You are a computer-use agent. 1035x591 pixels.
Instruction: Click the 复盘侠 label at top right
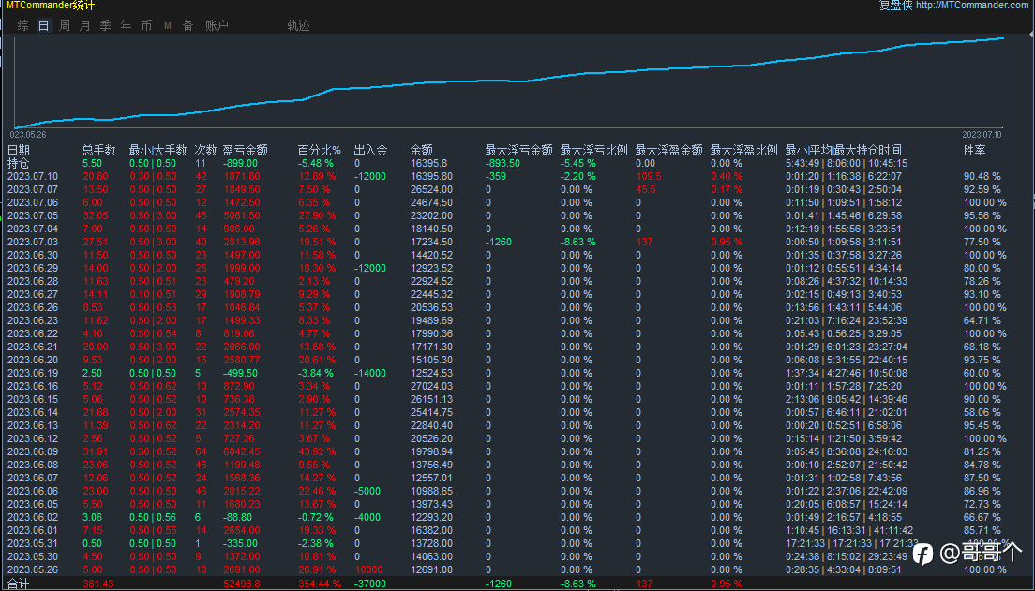click(895, 6)
